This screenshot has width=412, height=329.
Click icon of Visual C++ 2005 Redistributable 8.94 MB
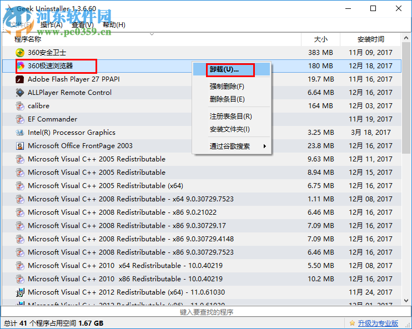click(20, 173)
